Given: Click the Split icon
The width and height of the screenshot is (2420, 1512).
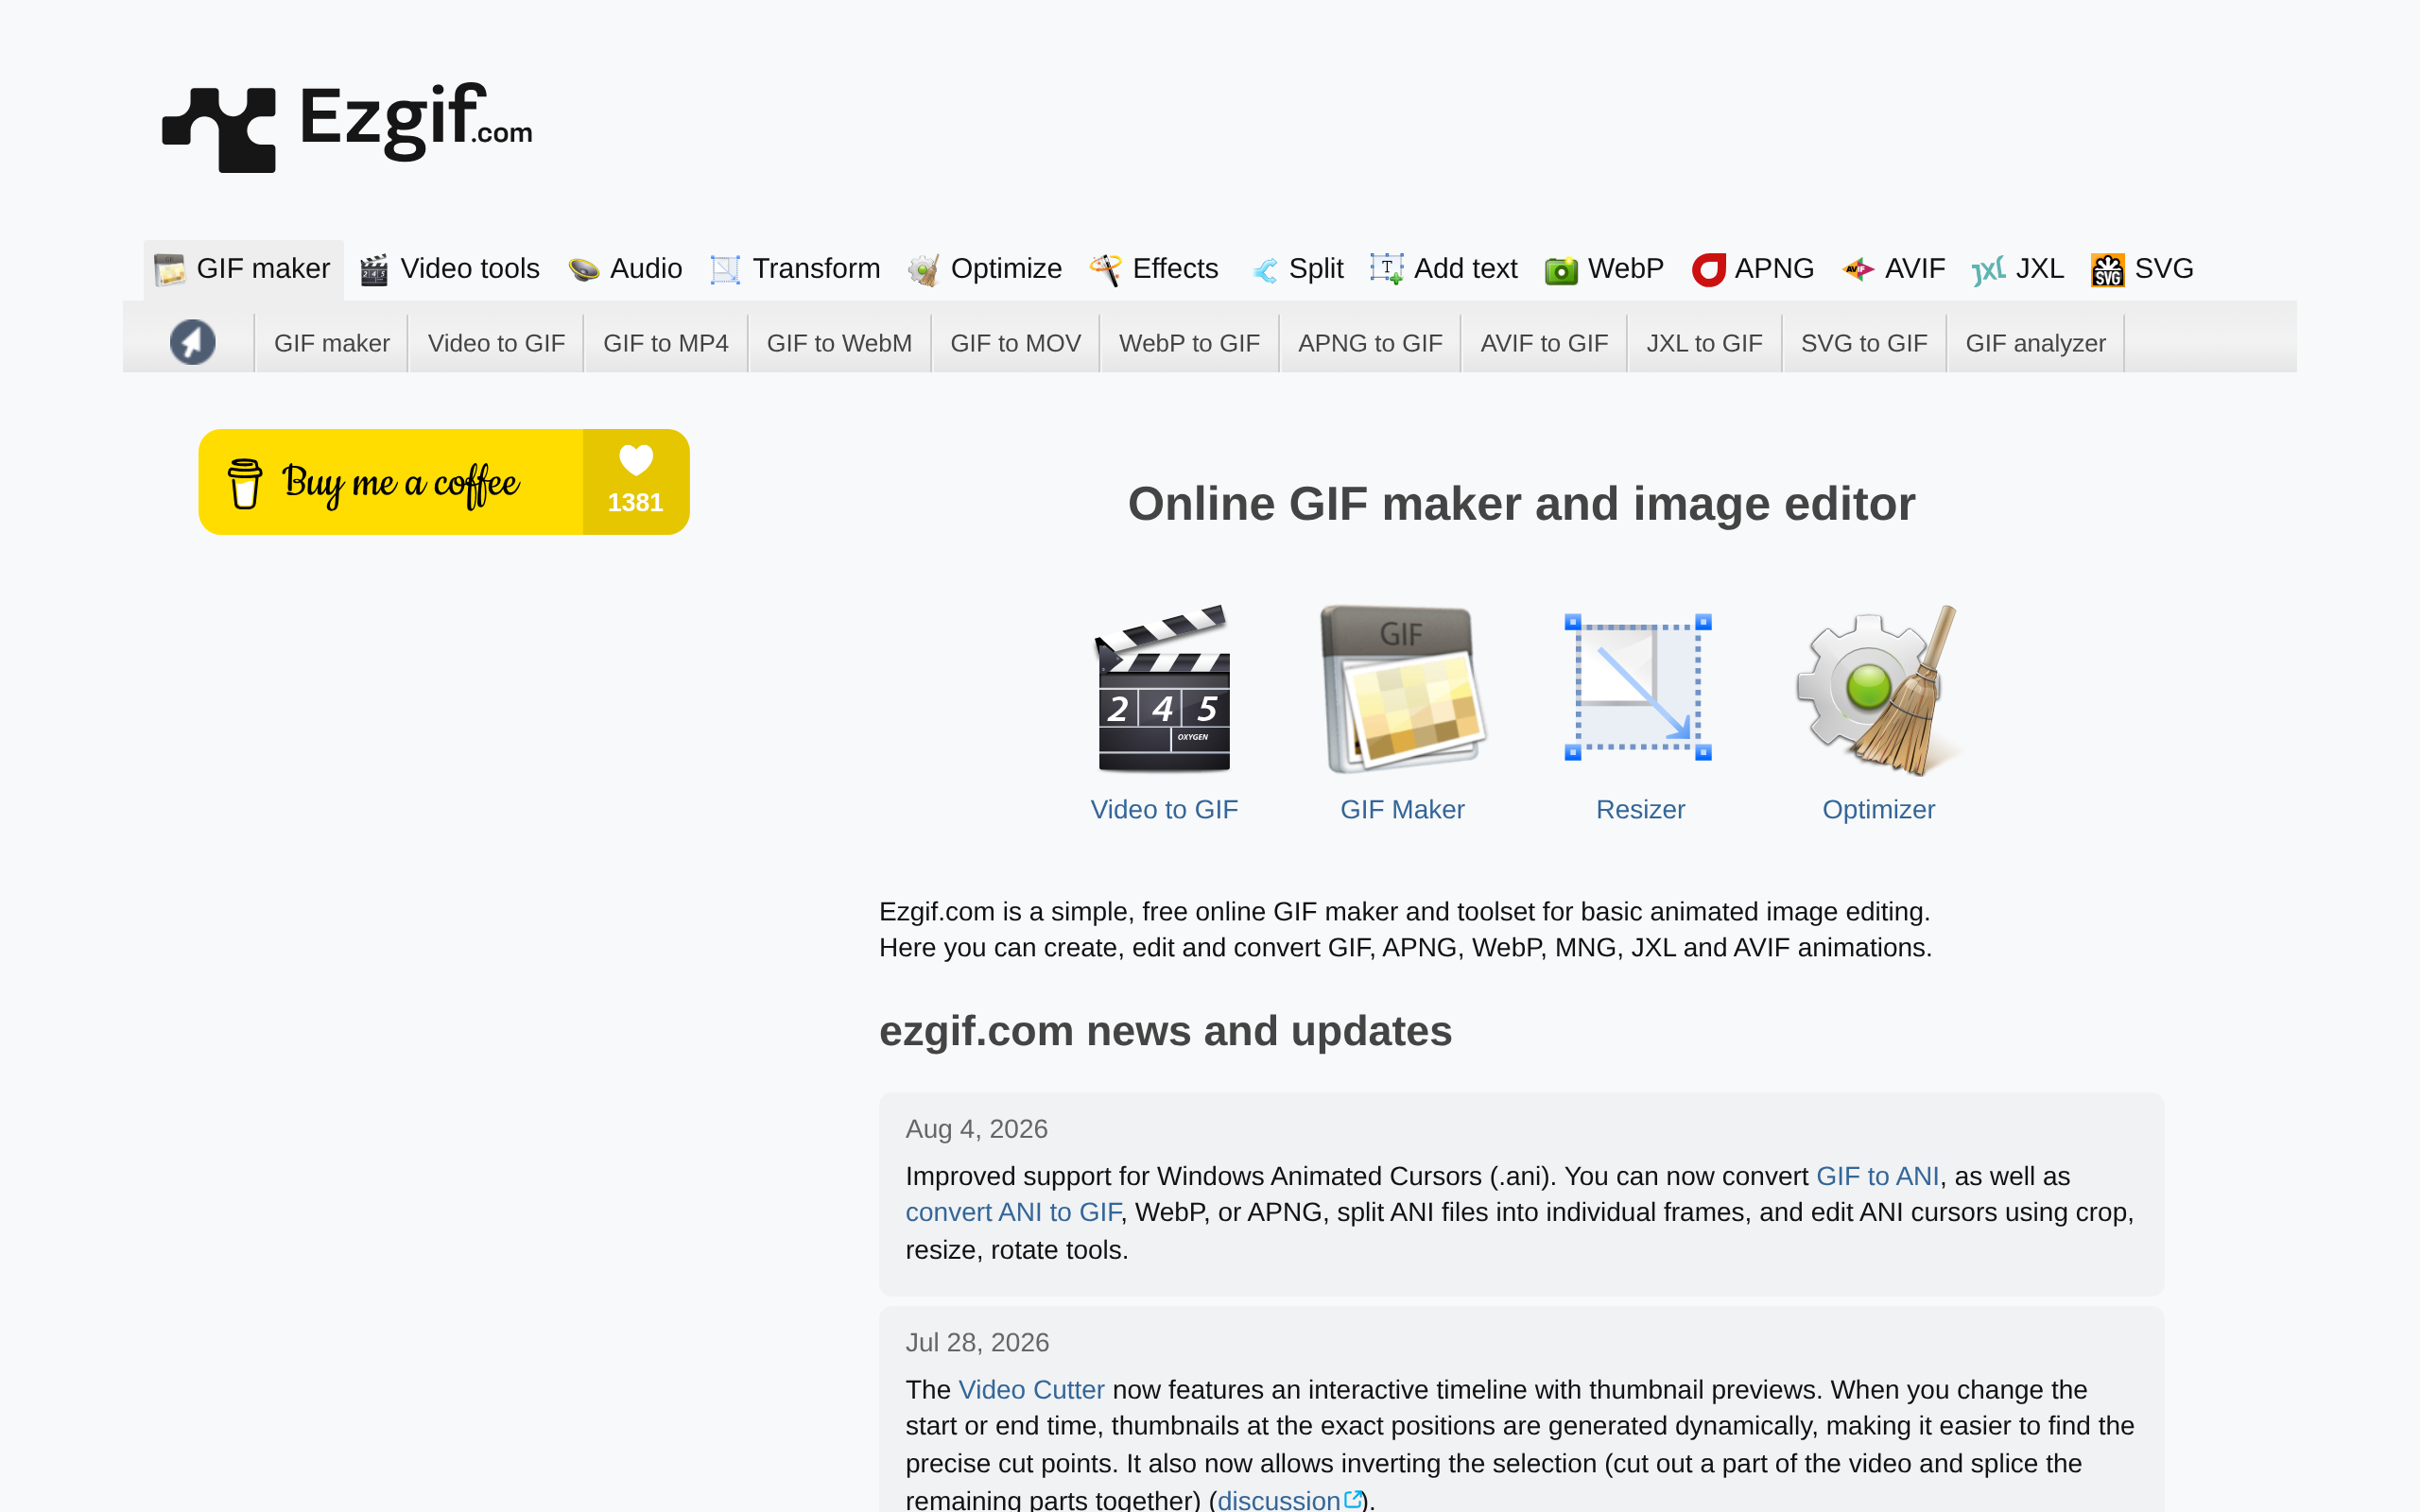Looking at the screenshot, I should pyautogui.click(x=1264, y=270).
